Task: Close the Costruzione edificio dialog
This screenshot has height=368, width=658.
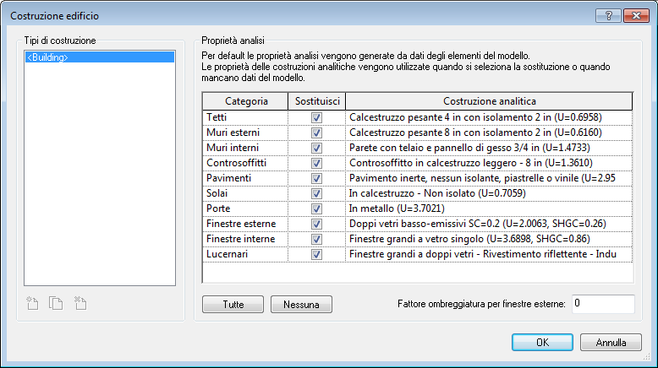Action: pos(633,15)
